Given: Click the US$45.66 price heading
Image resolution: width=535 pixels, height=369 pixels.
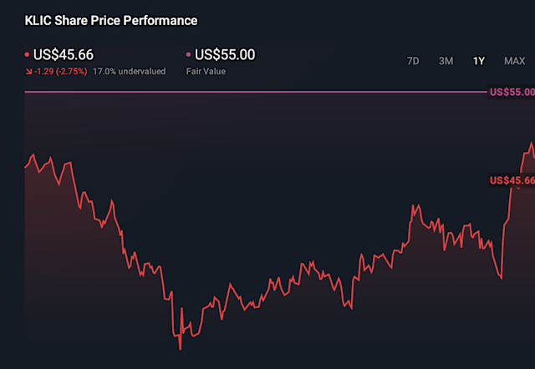Looking at the screenshot, I should [63, 55].
